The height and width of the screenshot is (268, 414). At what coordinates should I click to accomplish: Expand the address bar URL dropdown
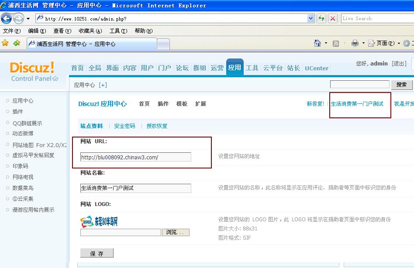pos(311,18)
